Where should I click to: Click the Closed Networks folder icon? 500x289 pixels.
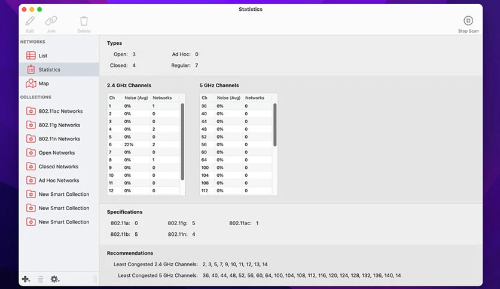coord(31,167)
